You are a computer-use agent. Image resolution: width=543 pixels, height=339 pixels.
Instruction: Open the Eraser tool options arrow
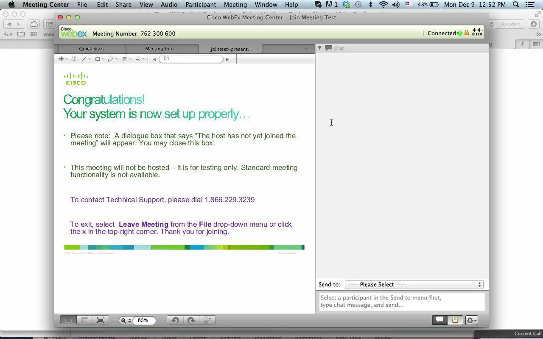point(143,59)
